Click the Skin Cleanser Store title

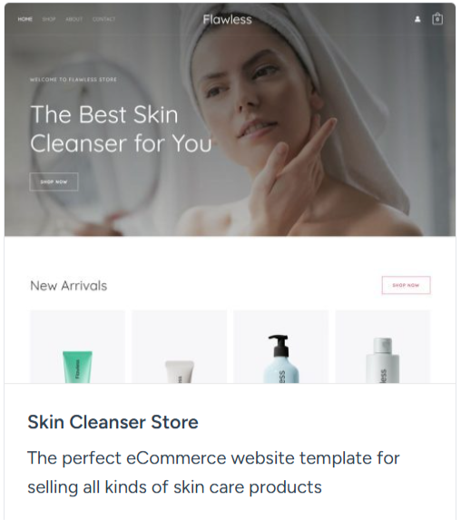coord(113,422)
